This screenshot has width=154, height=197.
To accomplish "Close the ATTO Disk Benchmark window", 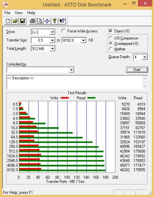I will [145, 3].
